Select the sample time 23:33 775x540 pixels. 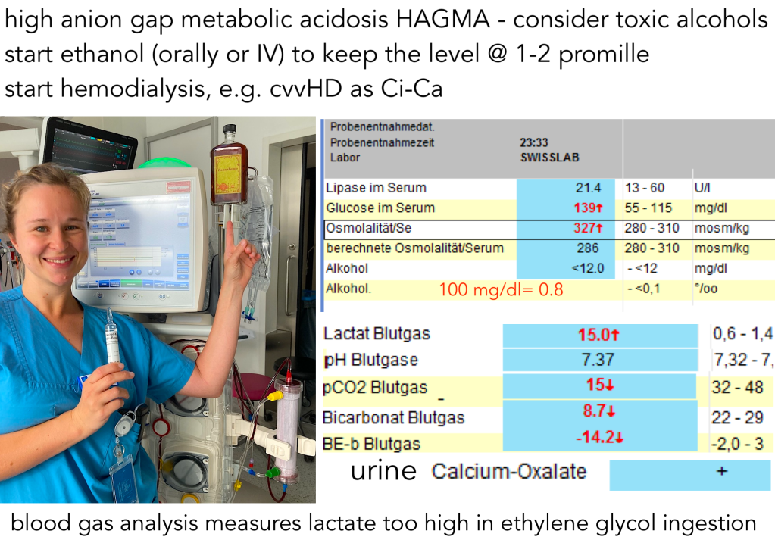533,142
